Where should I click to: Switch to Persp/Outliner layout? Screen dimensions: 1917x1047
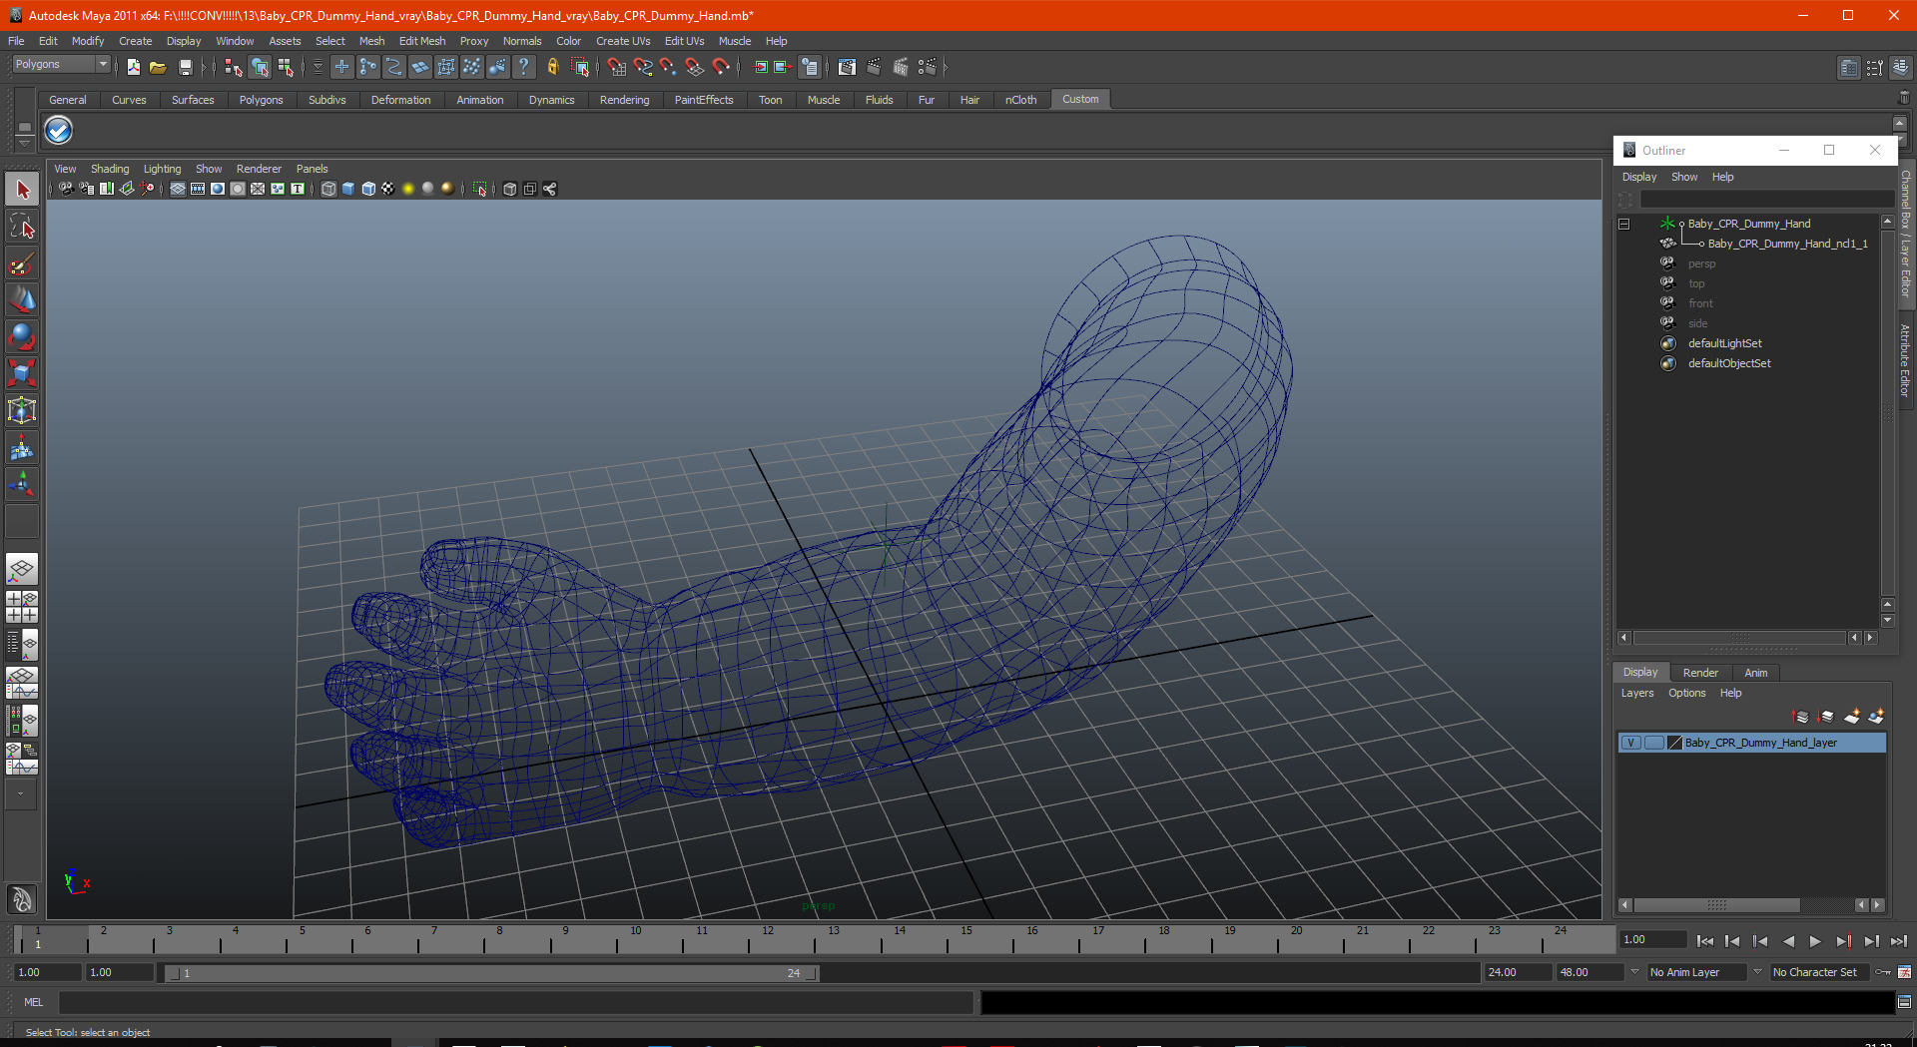22,645
